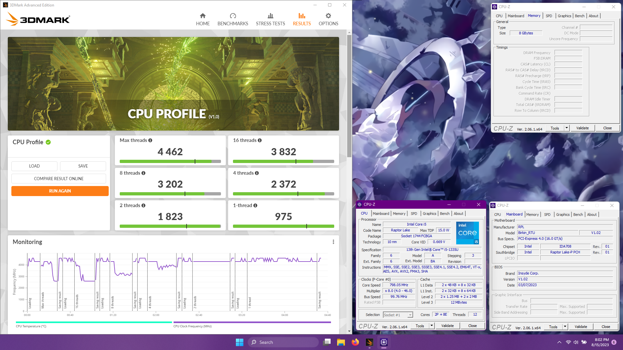Open the volume tray icon
The image size is (623, 350).
click(576, 342)
